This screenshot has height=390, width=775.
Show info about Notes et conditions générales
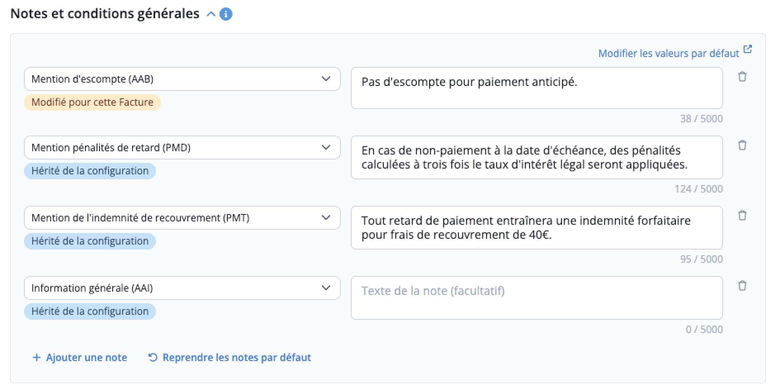coord(226,14)
